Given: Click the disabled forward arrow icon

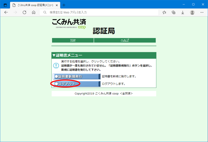Looking at the screenshot, I should coord(15,12).
